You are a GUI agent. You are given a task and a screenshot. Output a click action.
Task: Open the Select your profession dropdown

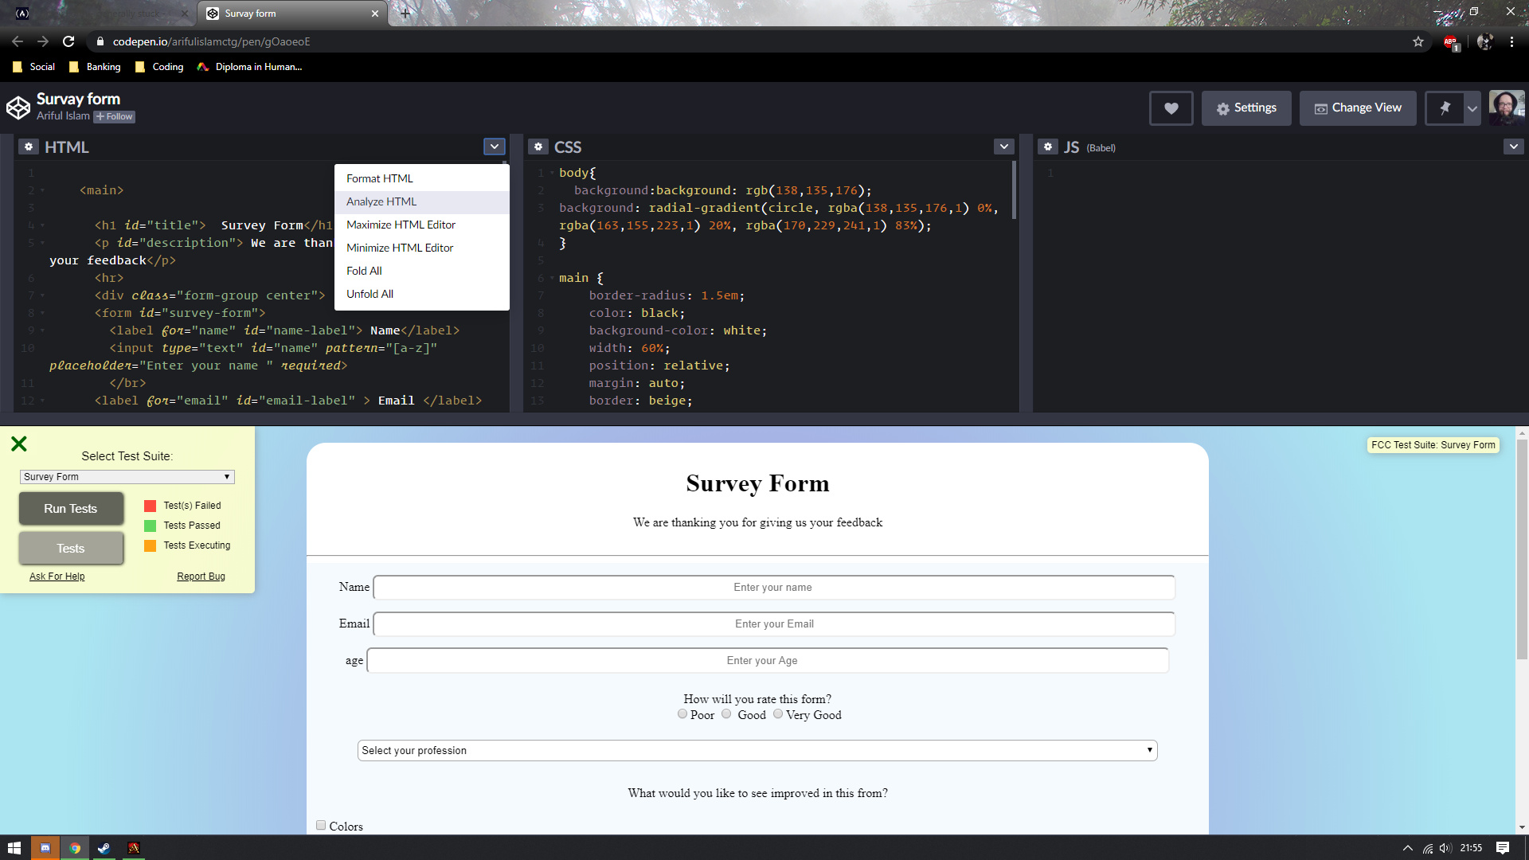point(757,749)
